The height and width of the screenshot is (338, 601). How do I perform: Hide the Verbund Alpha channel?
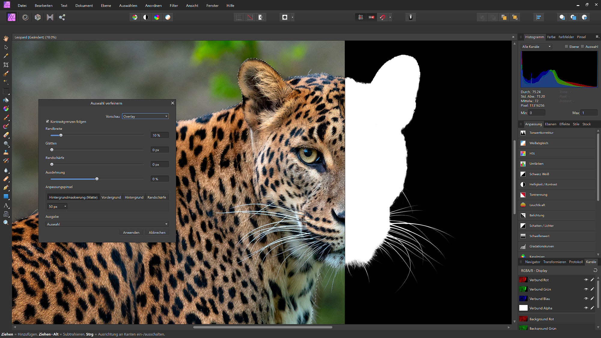point(586,308)
